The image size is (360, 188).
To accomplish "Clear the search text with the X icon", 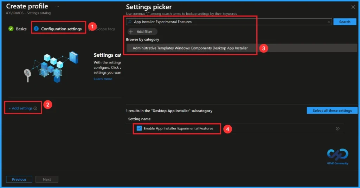I will point(329,22).
